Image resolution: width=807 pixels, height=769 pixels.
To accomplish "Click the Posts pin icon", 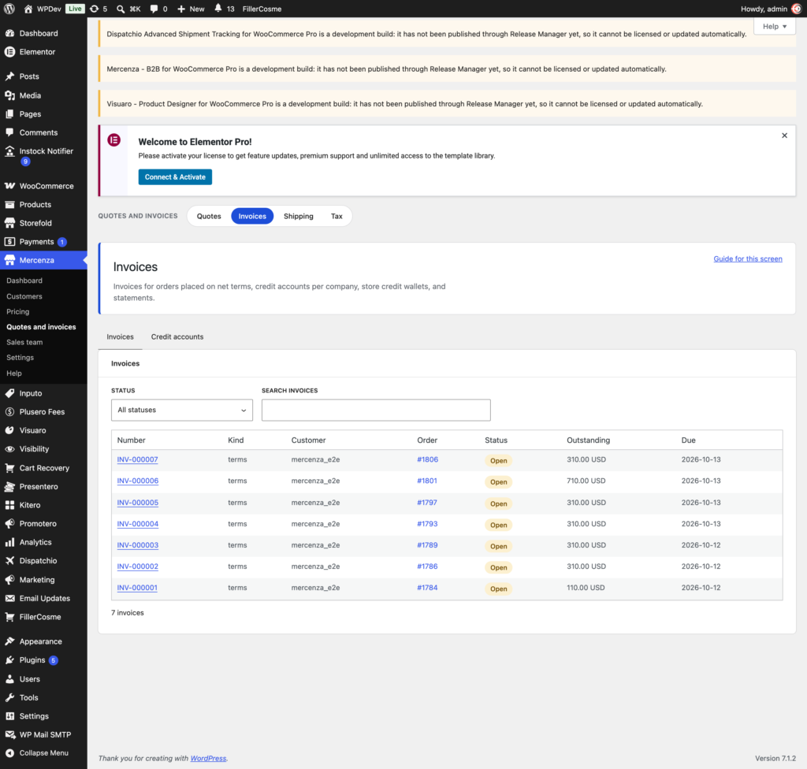I will (x=9, y=76).
